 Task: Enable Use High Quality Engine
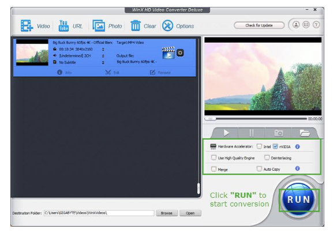(x=214, y=157)
